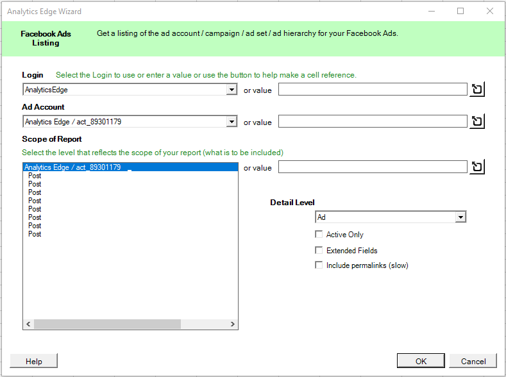Toggle the Extended Fields checkbox
Viewport: 506px width, 377px height.
319,251
